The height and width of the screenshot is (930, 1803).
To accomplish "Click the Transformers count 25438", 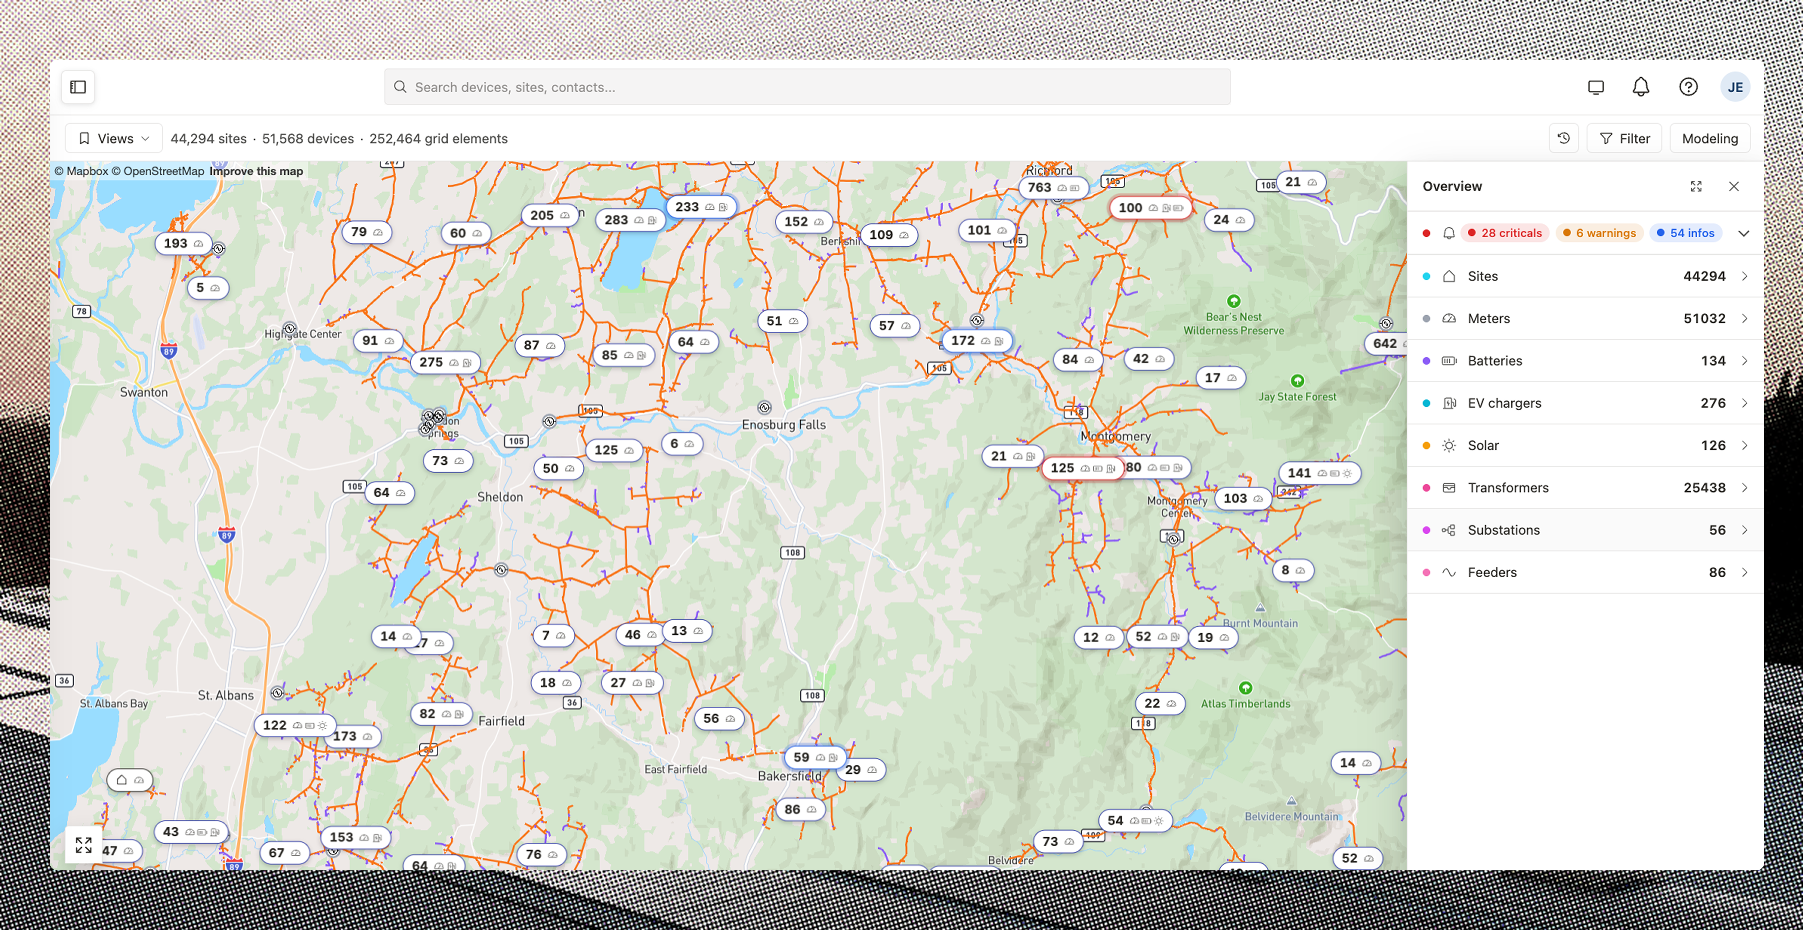I will (x=1704, y=488).
